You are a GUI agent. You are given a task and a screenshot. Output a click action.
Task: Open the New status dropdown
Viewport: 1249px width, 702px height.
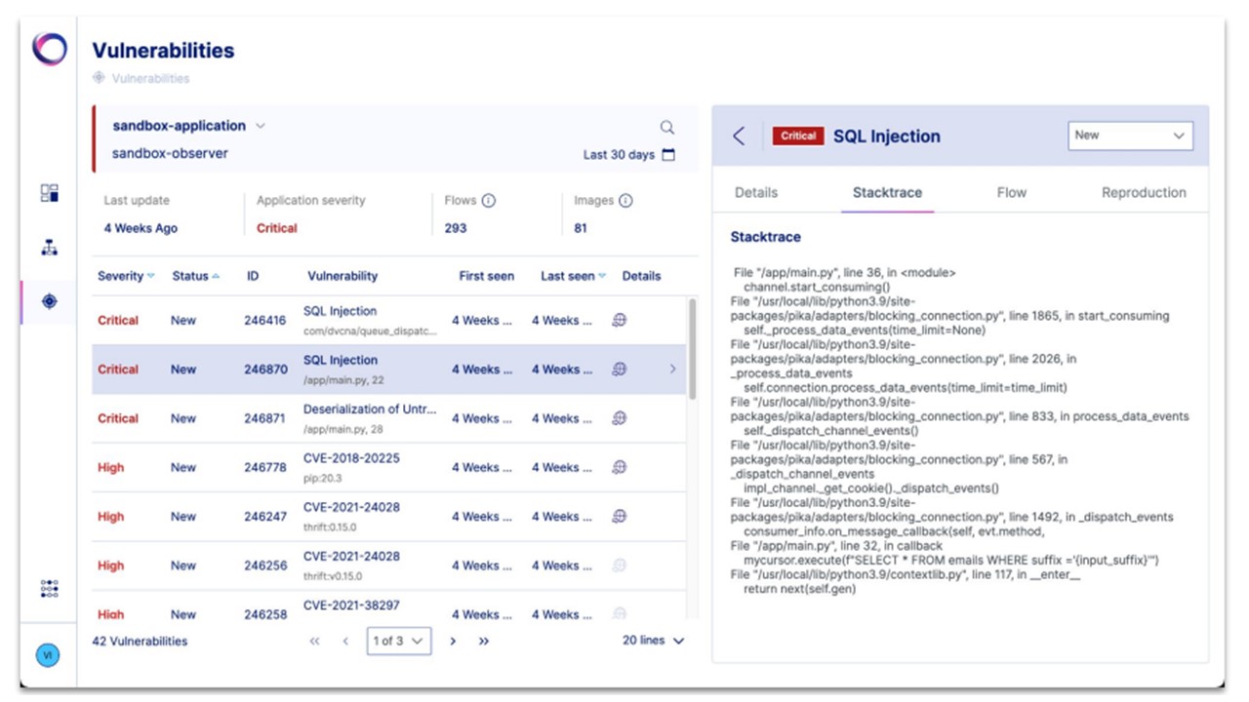1130,136
